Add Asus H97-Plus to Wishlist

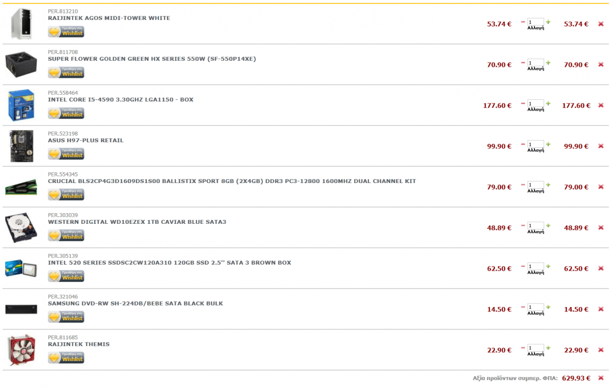click(66, 154)
